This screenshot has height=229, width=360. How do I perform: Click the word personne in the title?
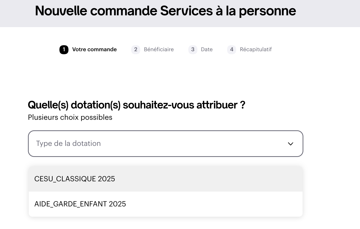267,11
